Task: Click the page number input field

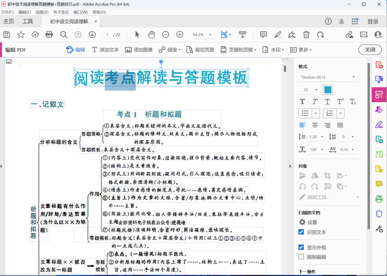Action: click(107, 35)
